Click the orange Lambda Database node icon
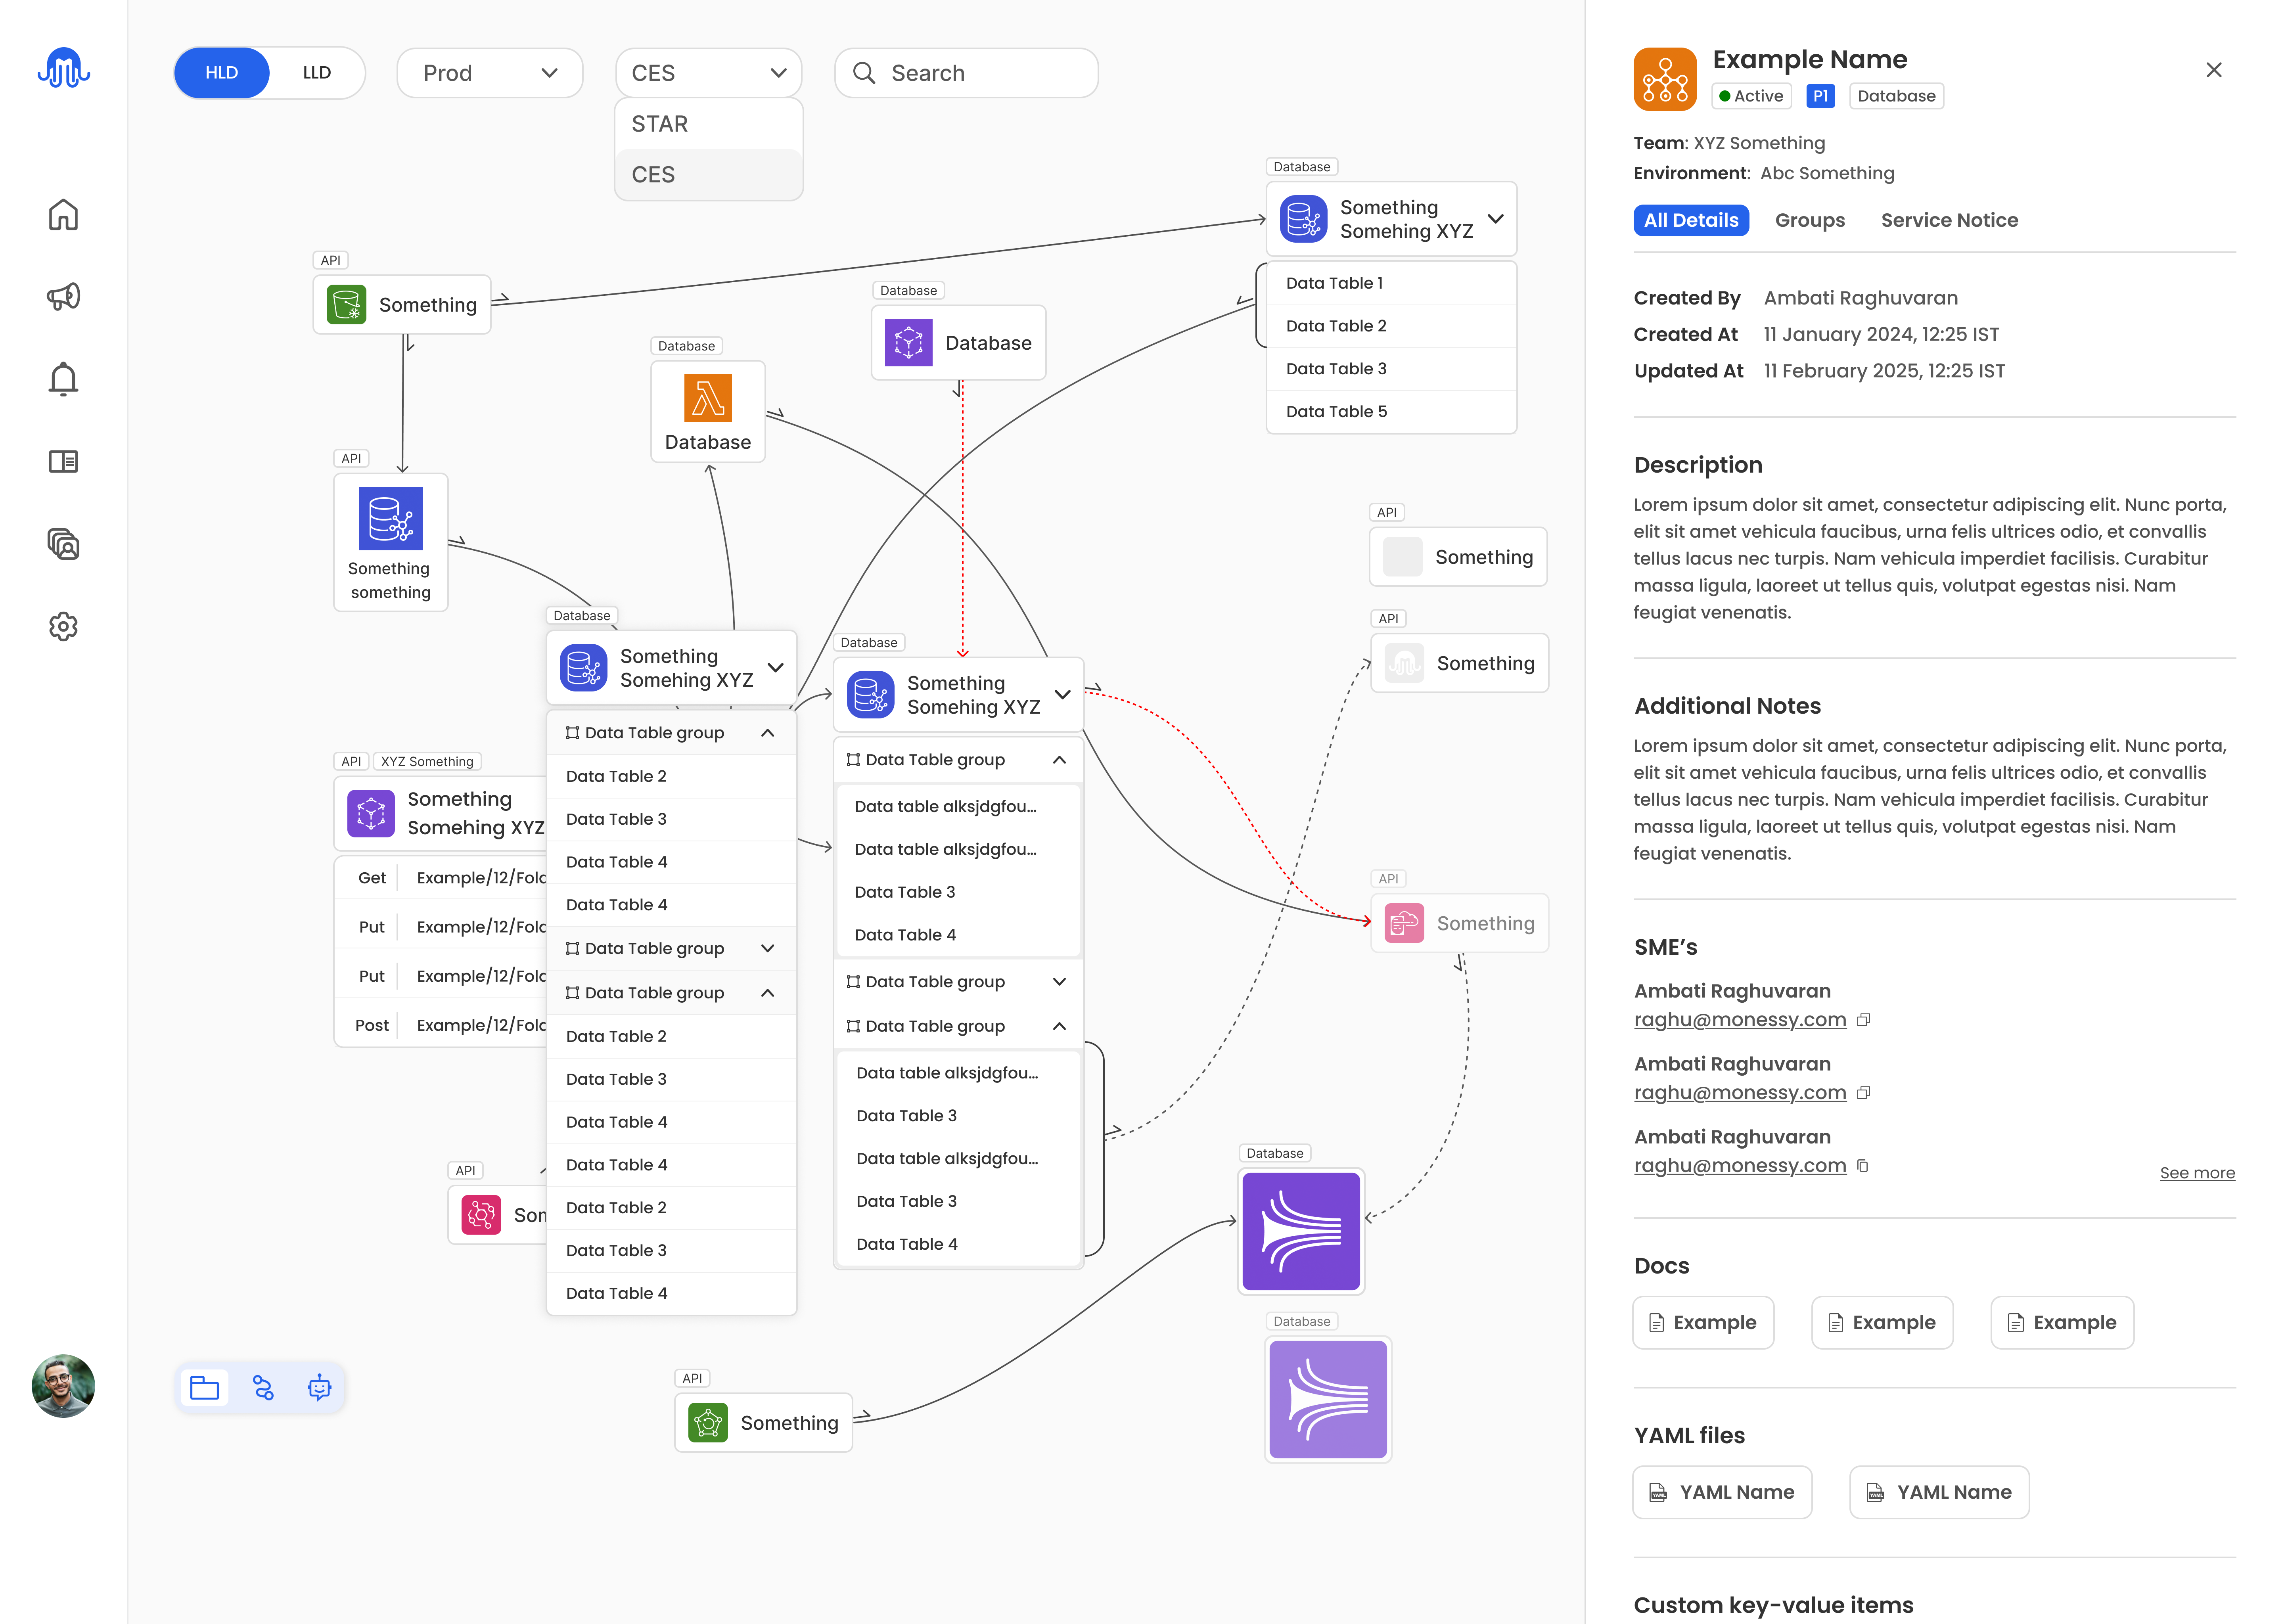Image resolution: width=2284 pixels, height=1624 pixels. point(708,398)
